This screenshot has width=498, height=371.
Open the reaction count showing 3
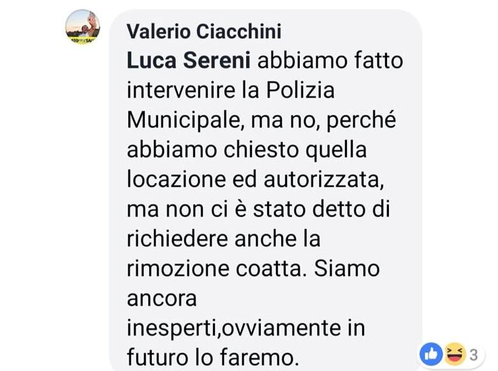click(x=474, y=355)
